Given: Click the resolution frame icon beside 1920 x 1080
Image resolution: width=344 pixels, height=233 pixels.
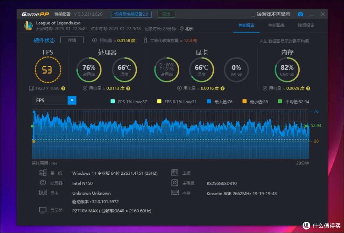Looking at the screenshot, I should (x=31, y=88).
